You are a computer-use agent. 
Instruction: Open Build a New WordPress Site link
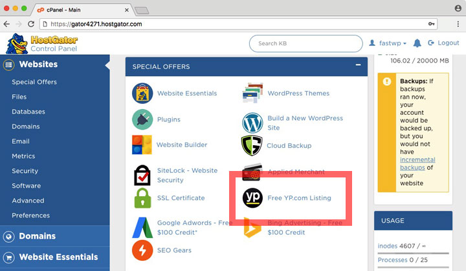[x=305, y=123]
